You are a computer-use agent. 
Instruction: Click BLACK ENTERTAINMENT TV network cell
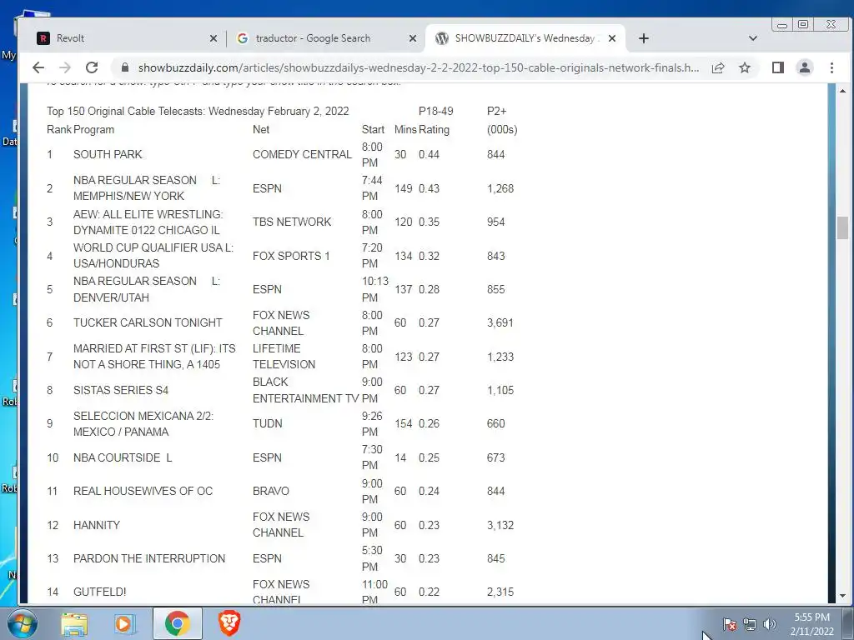[305, 390]
